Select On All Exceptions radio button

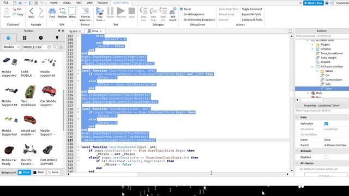182,14
